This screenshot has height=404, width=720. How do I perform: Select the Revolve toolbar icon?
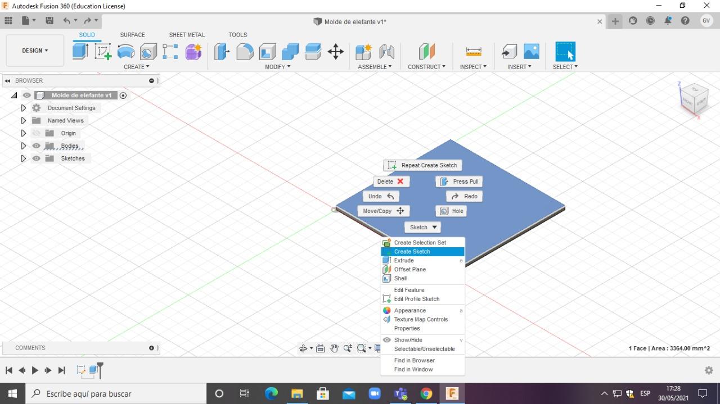pos(126,52)
